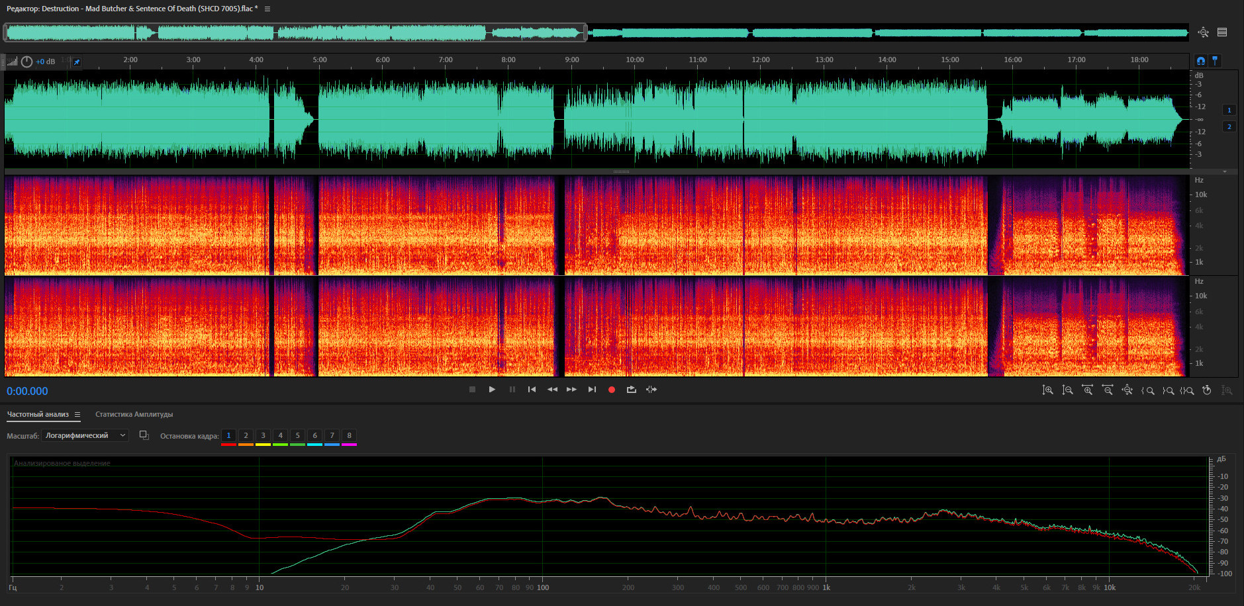Screen dimensions: 1244x606
Task: Click the rewind transport button
Action: click(x=552, y=390)
